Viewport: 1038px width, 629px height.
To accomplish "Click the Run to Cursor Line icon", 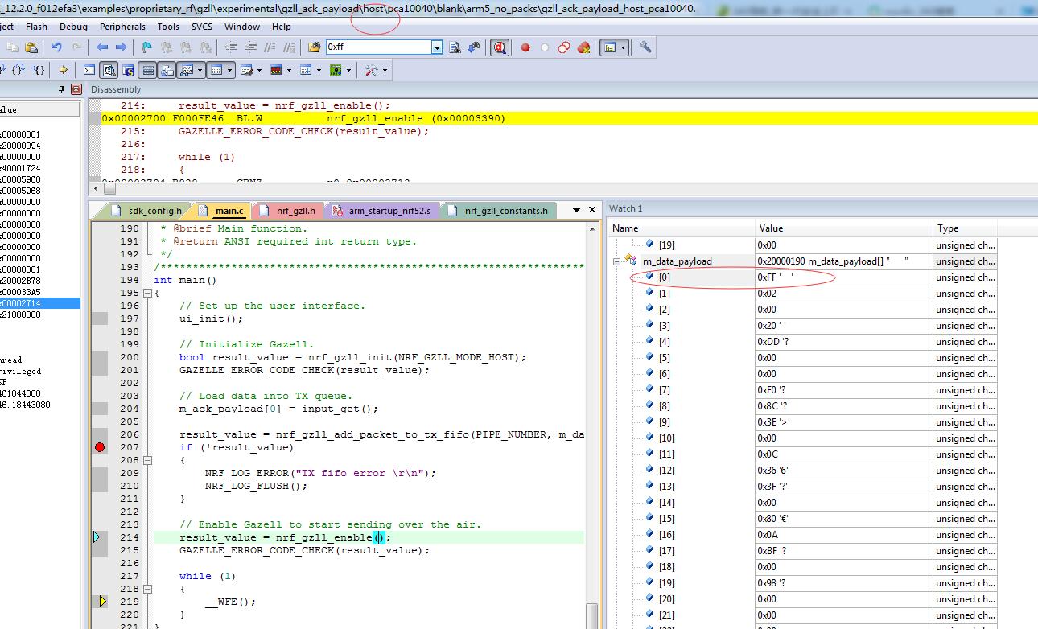I will coord(37,70).
